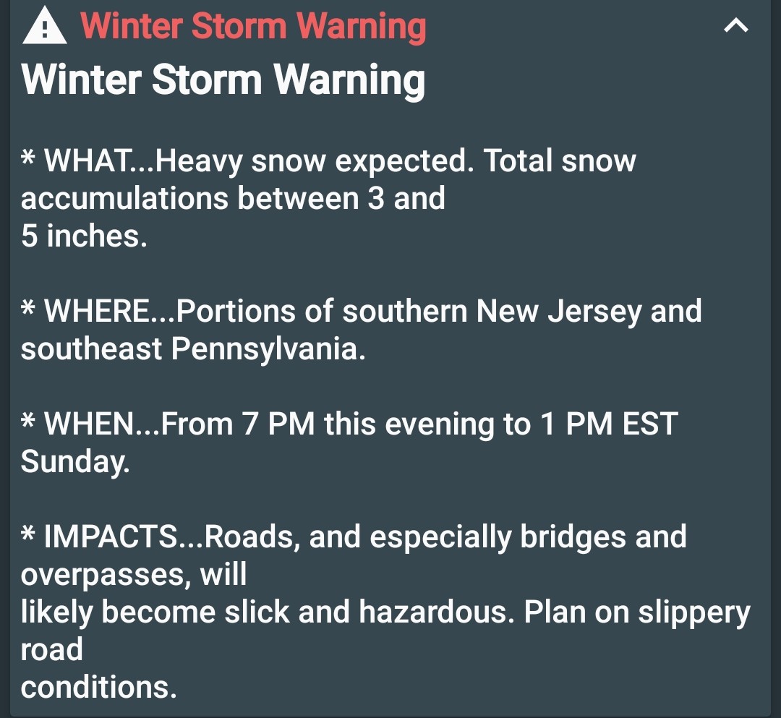Click the asterisk before WHERE
The image size is (781, 718).
(28, 309)
